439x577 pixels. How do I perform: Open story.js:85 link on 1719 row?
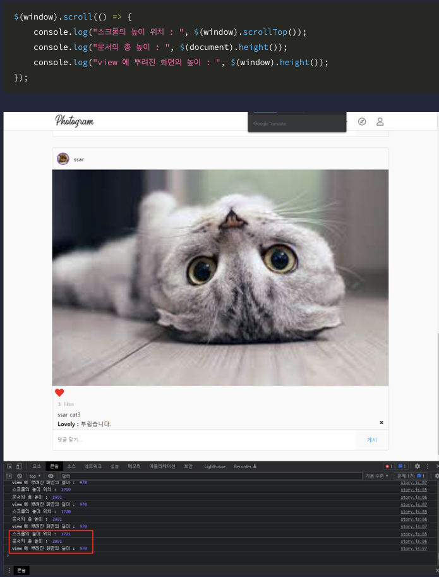[x=414, y=490]
